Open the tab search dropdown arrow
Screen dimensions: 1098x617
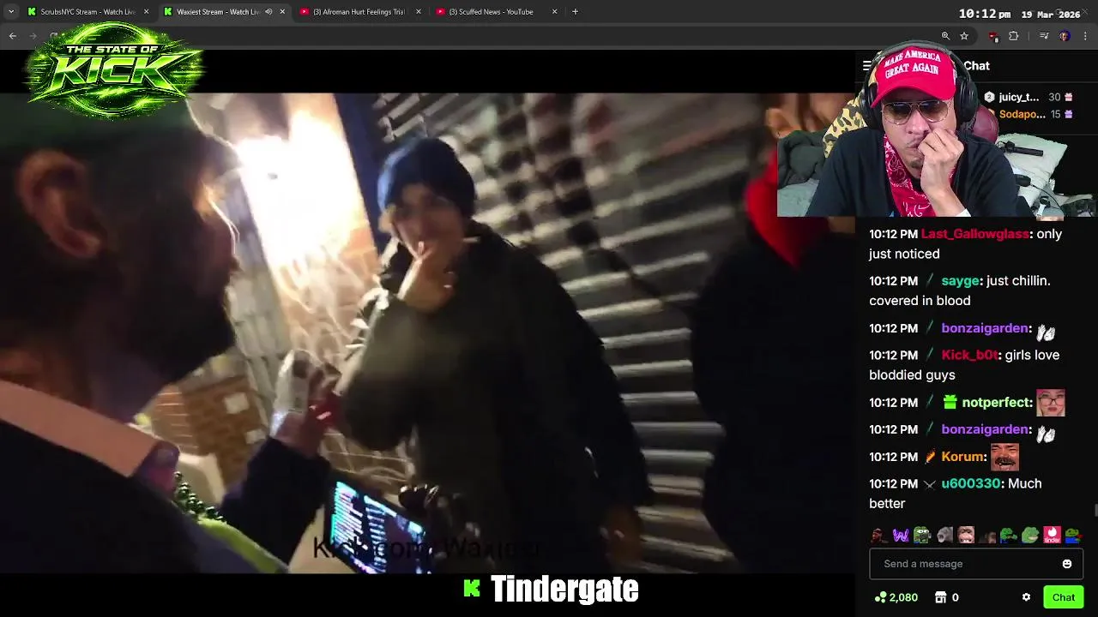[10, 12]
